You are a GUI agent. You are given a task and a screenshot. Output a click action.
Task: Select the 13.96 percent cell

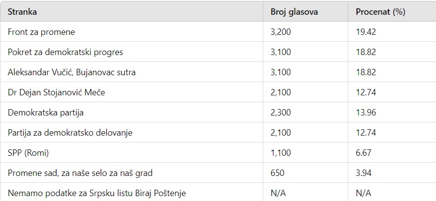coord(366,113)
